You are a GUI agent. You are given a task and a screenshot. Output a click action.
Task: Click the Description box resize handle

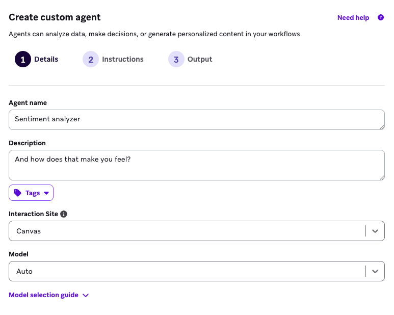point(381,177)
